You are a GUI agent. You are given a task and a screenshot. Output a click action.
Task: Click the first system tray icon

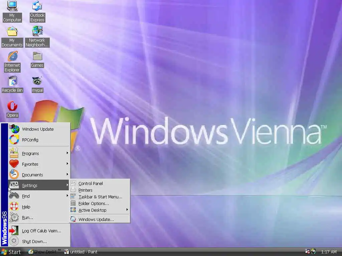click(x=308, y=252)
